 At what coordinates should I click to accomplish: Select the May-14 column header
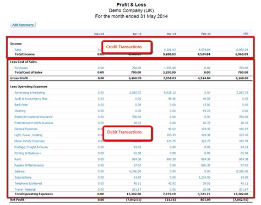click(99, 34)
